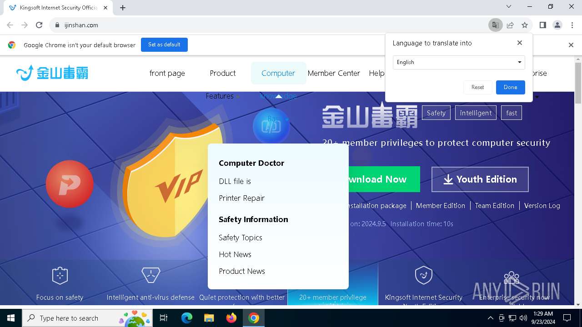Click Done in translate popup
The image size is (582, 327).
[x=510, y=87]
